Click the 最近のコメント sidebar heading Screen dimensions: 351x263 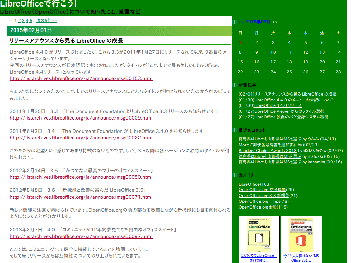click(252, 130)
